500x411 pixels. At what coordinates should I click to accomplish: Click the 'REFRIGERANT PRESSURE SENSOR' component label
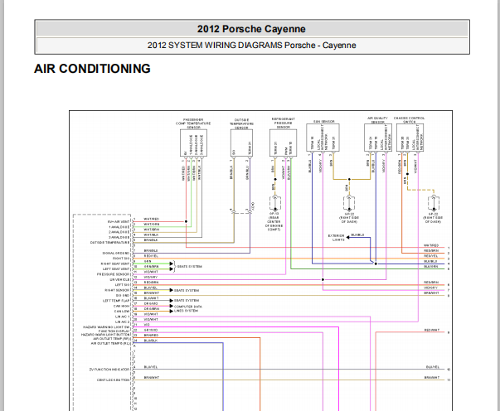283,123
